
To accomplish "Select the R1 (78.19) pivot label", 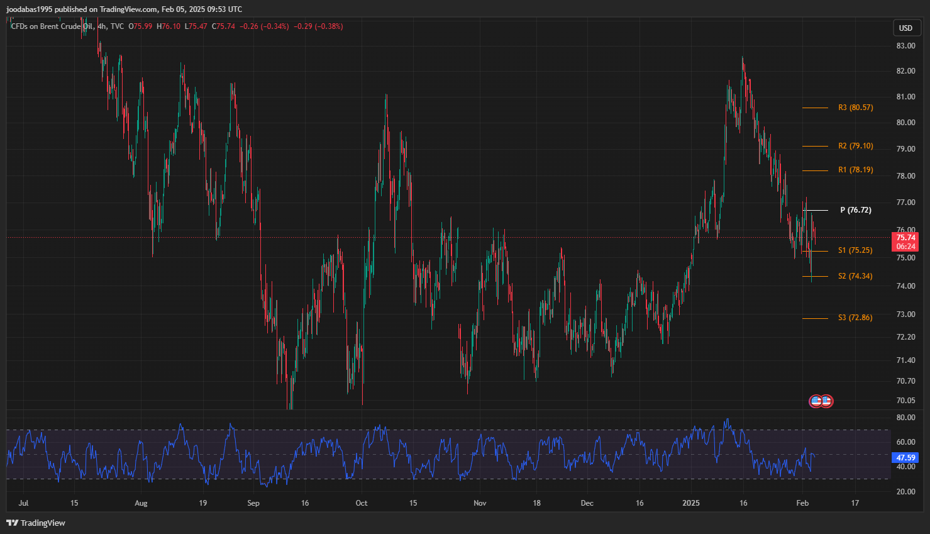I will pyautogui.click(x=855, y=170).
